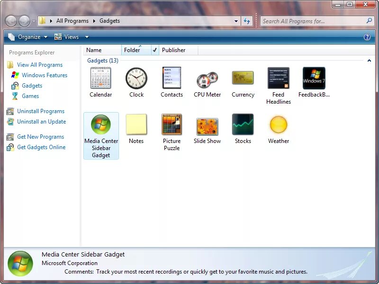Image resolution: width=379 pixels, height=284 pixels.
Task: Click the Media Center Sidebar Gadget icon
Action: [101, 124]
